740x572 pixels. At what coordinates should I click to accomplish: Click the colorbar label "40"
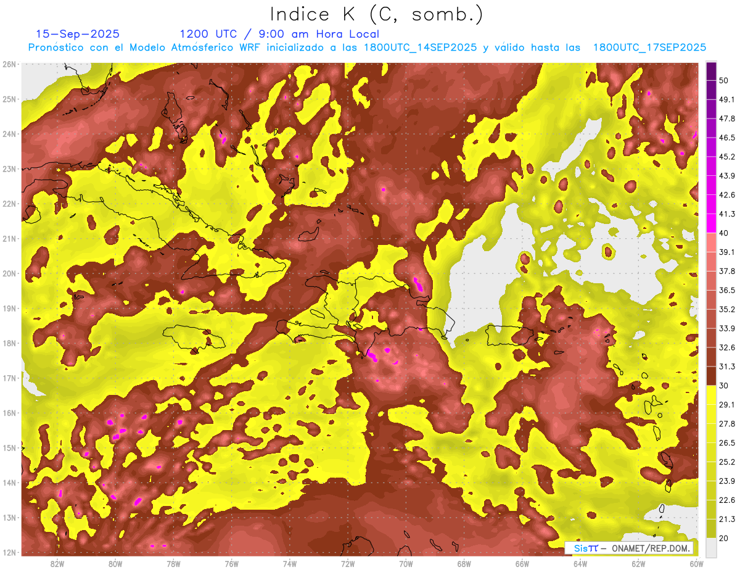(725, 233)
